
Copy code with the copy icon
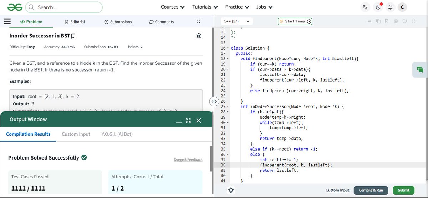(x=378, y=21)
